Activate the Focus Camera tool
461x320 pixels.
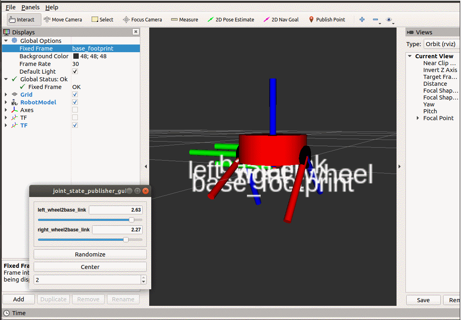pos(142,20)
